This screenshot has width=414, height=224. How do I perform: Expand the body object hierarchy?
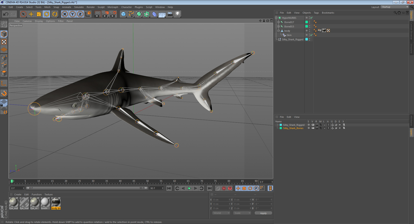click(x=279, y=31)
